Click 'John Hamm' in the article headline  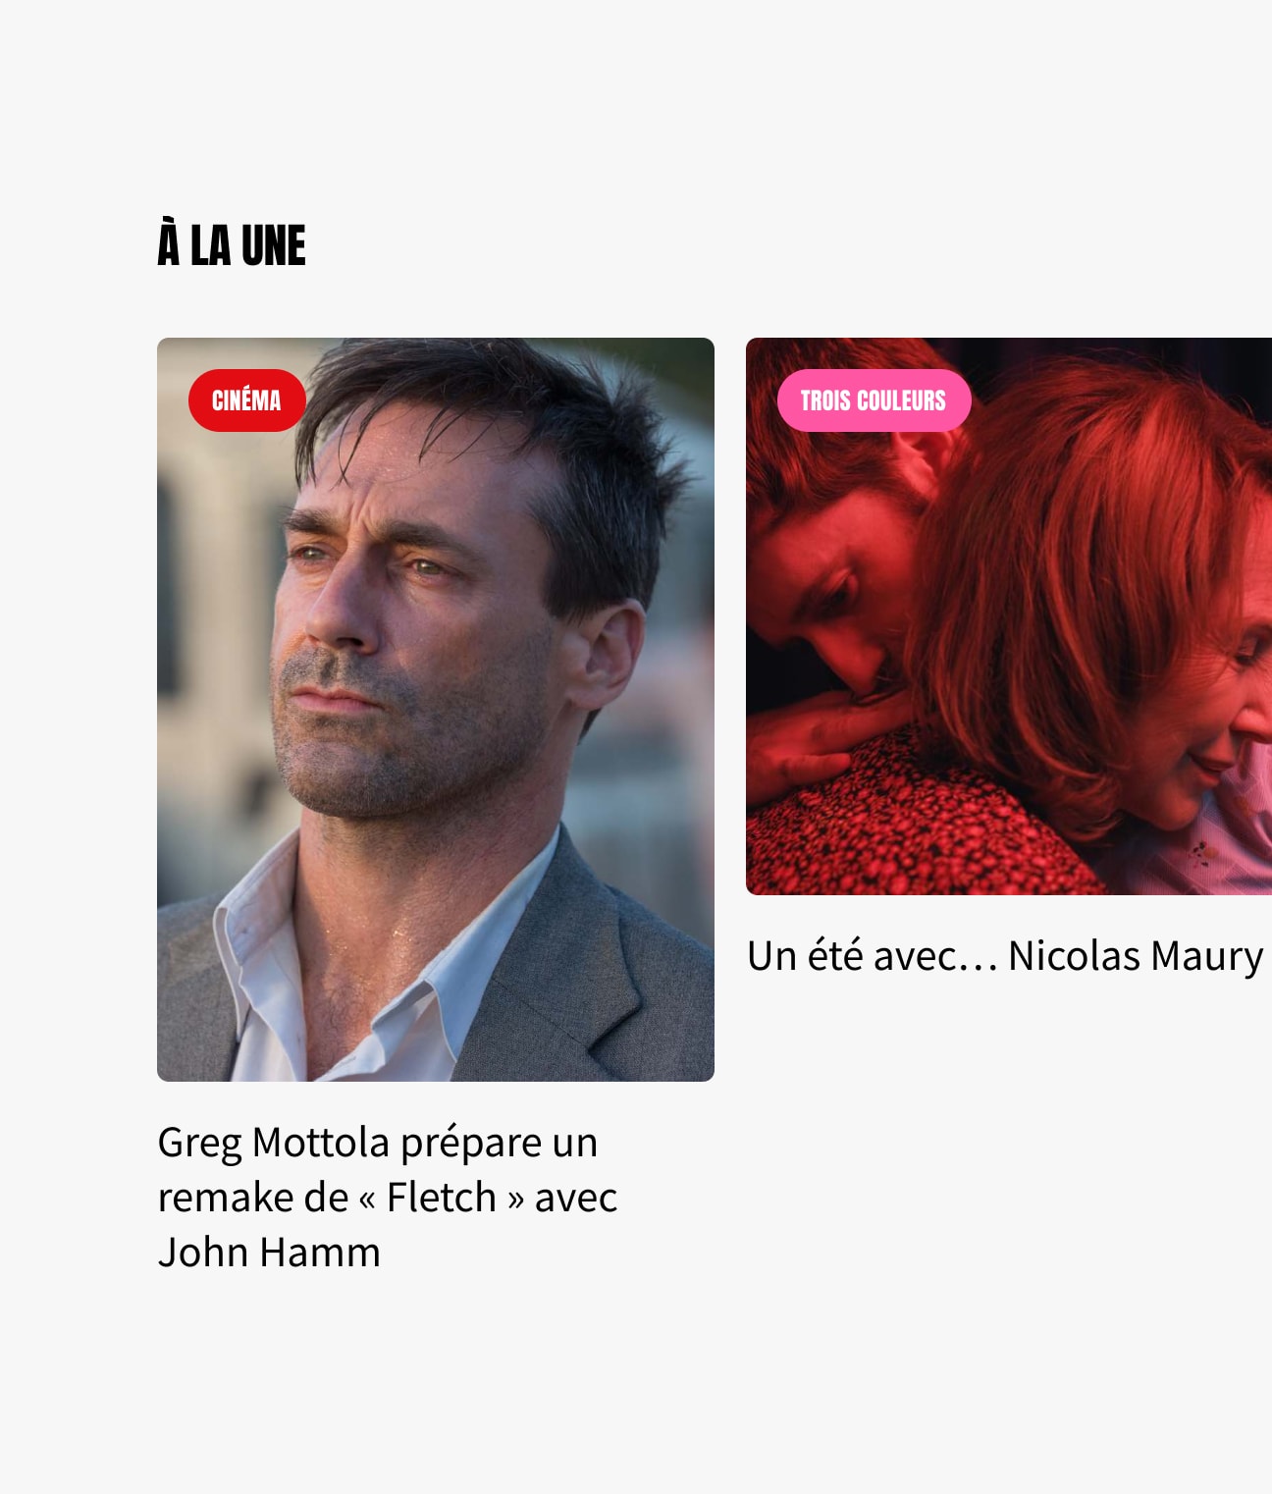(269, 1253)
